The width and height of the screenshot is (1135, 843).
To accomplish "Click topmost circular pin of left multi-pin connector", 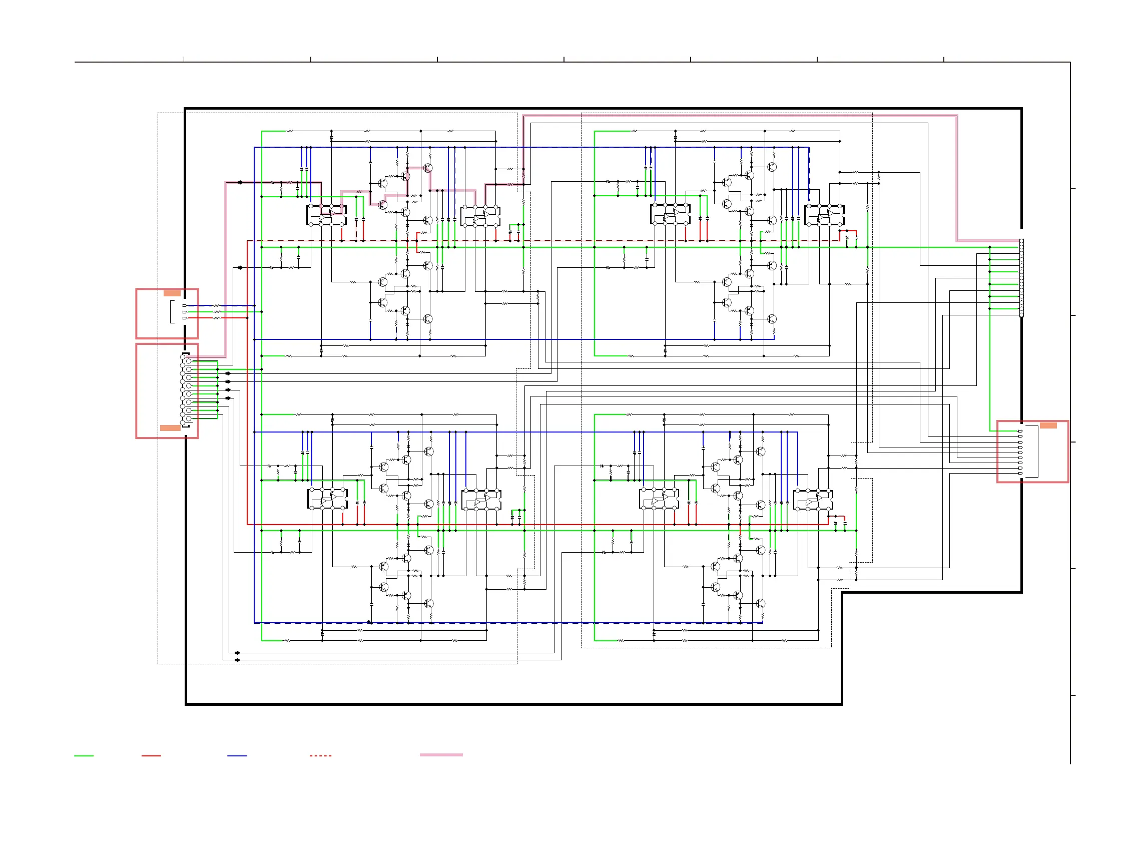I will tap(183, 357).
